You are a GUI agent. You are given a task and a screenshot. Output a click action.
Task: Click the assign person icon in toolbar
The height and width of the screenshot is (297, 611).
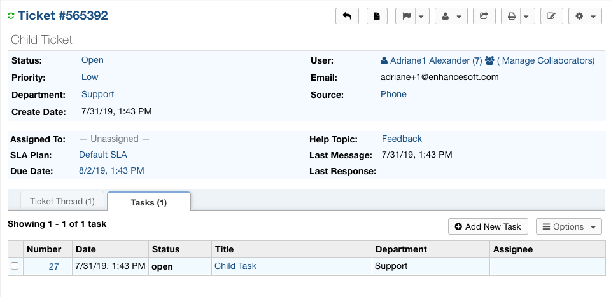(445, 16)
